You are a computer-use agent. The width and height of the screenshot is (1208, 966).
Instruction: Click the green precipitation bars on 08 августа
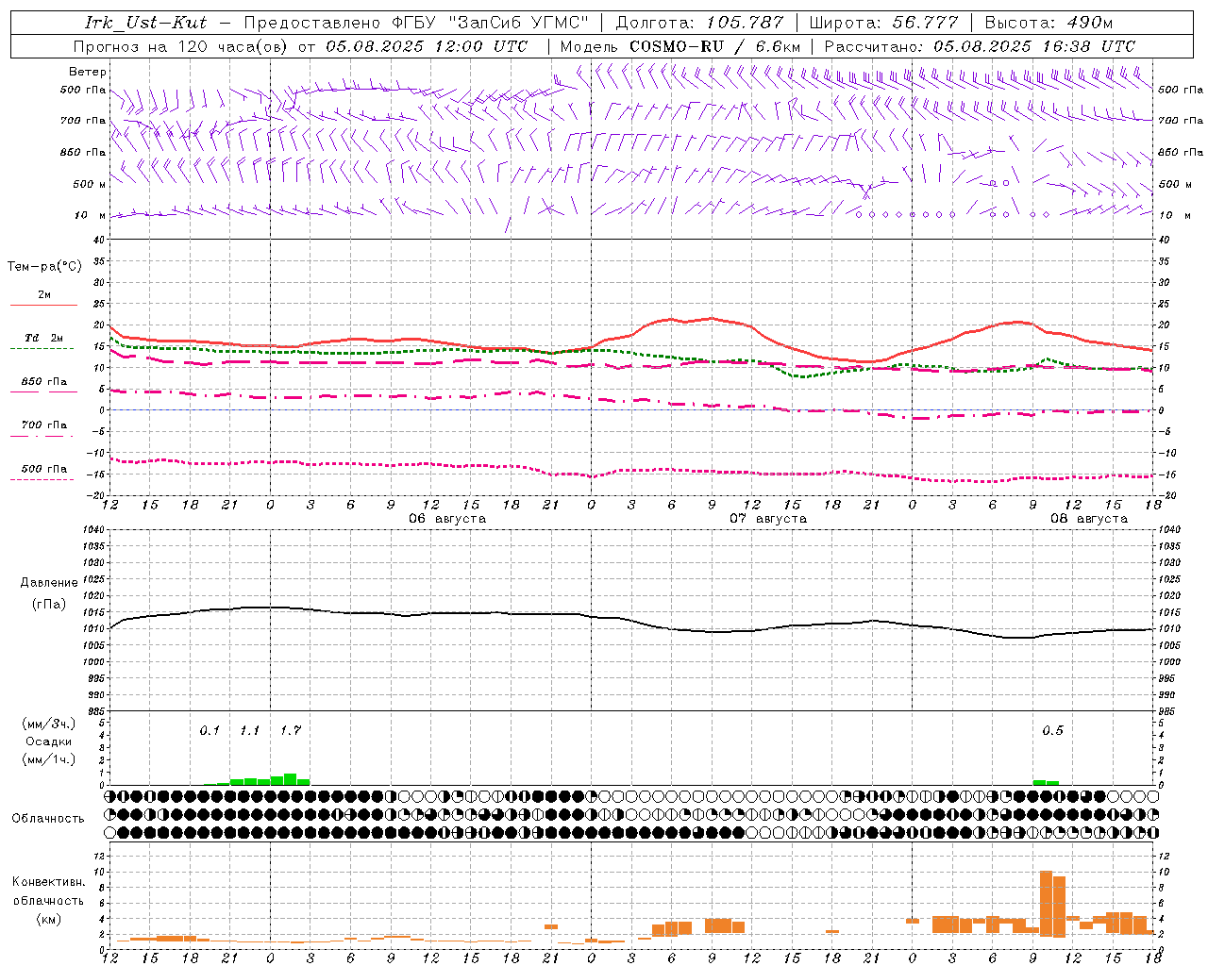(1046, 782)
